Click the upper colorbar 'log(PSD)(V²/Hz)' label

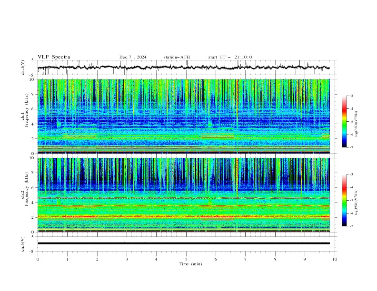(356, 124)
